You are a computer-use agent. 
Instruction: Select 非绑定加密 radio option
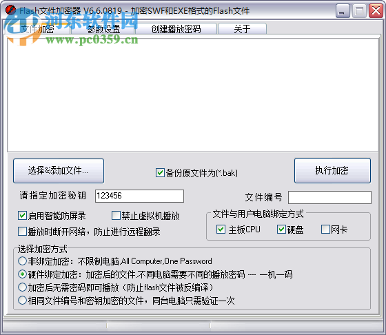[x=22, y=261]
